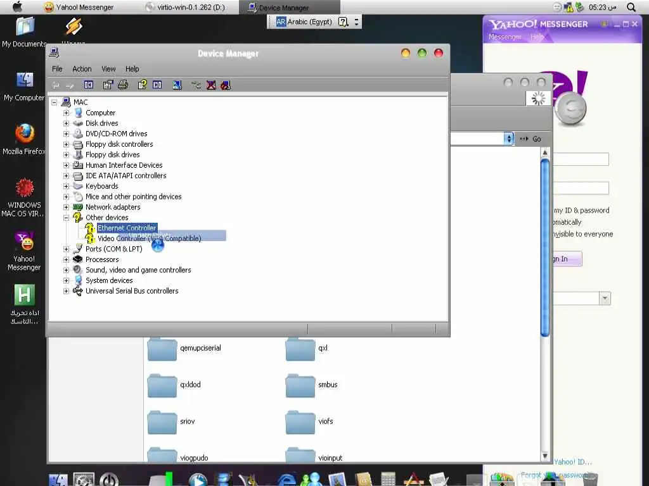The width and height of the screenshot is (649, 486).
Task: Click the Back arrow in Device Manager toolbar
Action: 56,85
